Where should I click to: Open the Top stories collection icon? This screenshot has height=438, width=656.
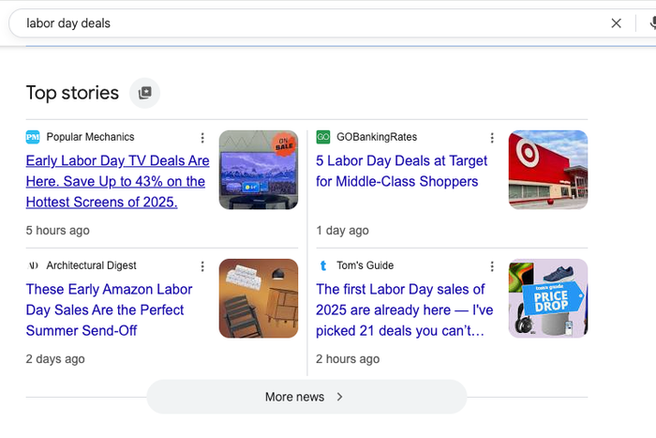pos(144,93)
